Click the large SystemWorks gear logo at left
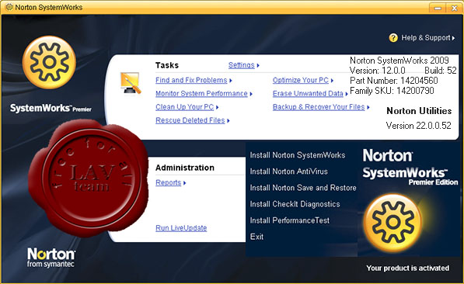The width and height of the screenshot is (464, 284). click(x=49, y=62)
